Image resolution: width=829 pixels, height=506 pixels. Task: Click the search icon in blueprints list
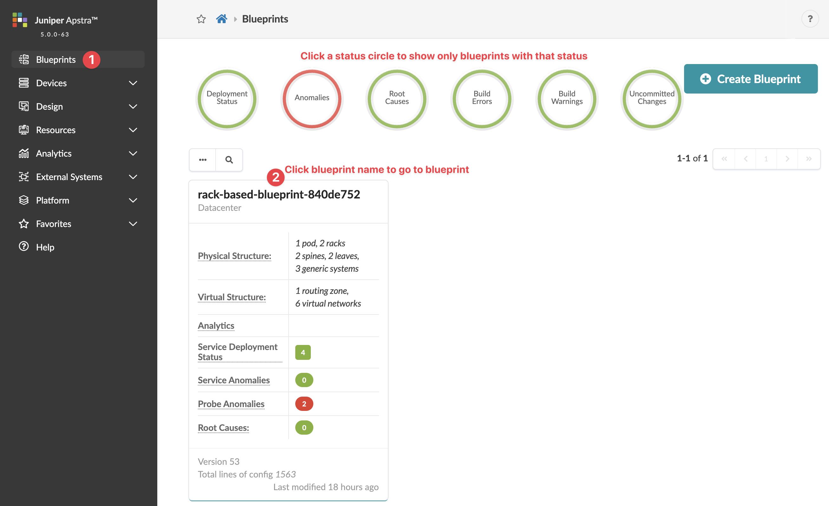[x=229, y=159]
